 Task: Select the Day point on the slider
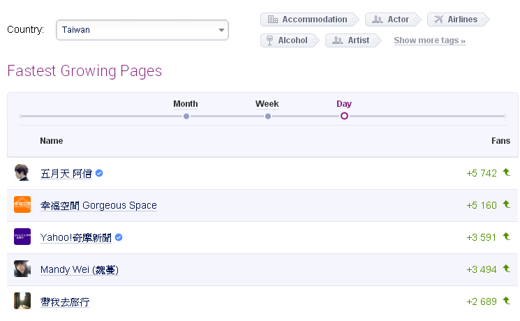pyautogui.click(x=344, y=116)
